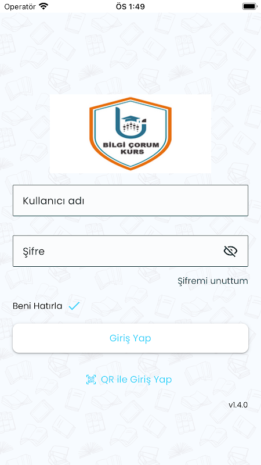Select QR ile Giriş Yap text
The width and height of the screenshot is (261, 465).
(x=136, y=380)
